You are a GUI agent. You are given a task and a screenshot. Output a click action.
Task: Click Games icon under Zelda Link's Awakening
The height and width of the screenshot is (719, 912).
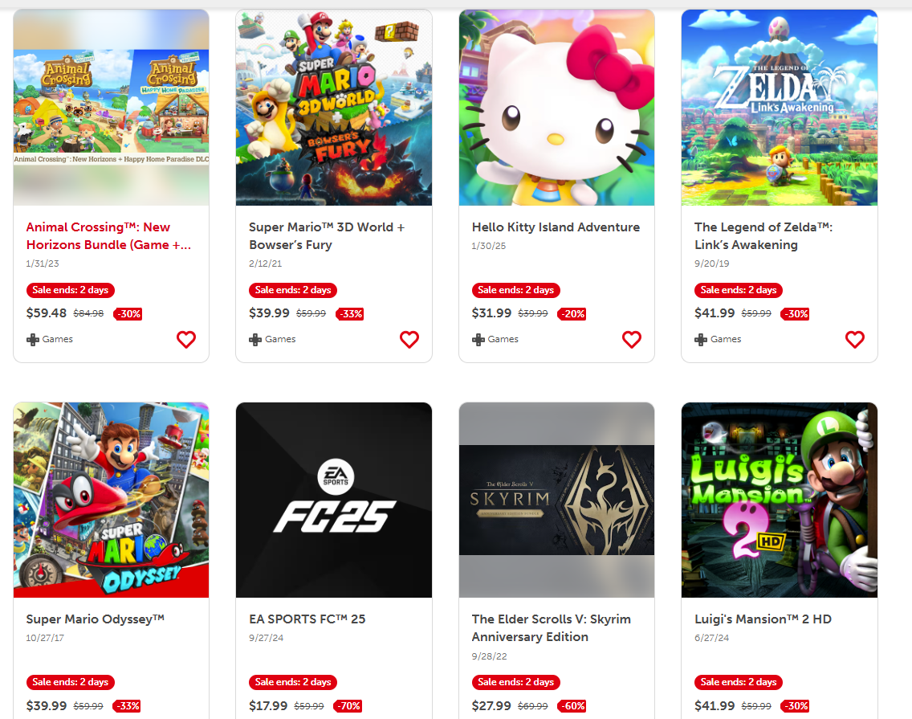(701, 339)
